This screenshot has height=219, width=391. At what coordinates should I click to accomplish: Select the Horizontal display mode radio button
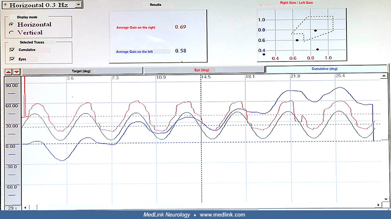pos(11,25)
